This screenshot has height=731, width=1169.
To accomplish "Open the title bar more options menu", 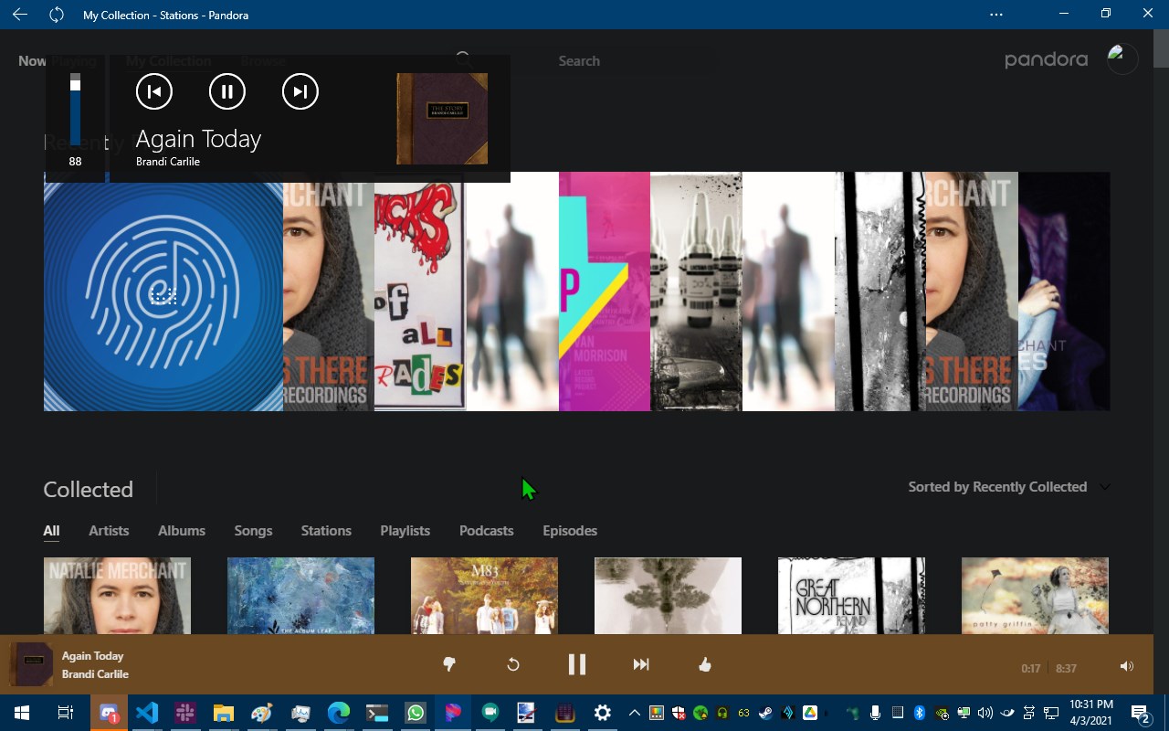I will (996, 15).
